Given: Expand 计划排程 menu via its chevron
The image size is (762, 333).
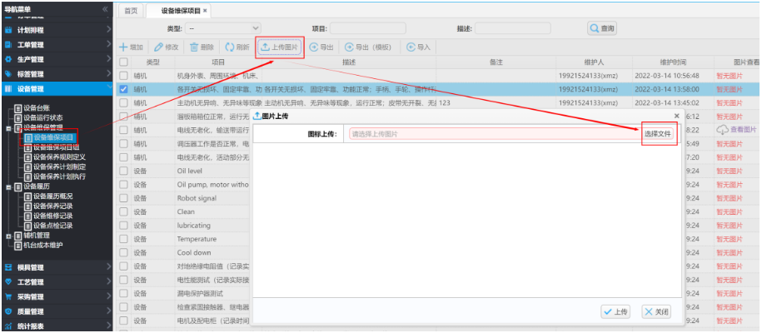Looking at the screenshot, I should pos(108,30).
